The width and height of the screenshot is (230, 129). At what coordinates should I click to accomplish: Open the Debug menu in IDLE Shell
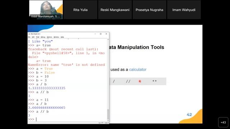[43, 37]
